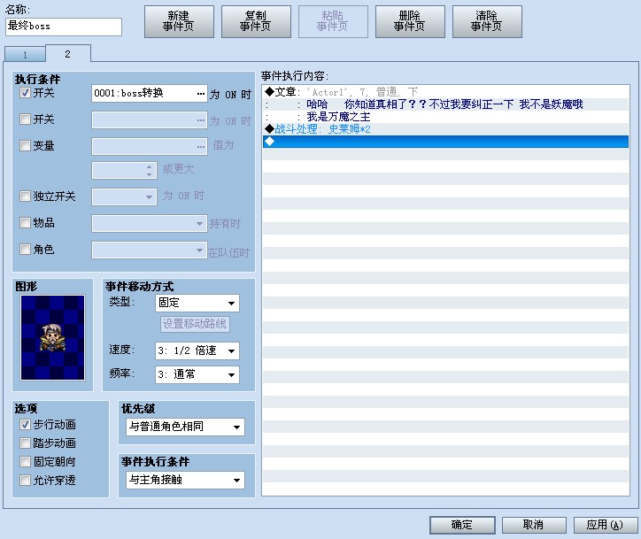Expand the 优先级 与普通角色相同 dropdown
The image size is (641, 539).
(185, 427)
